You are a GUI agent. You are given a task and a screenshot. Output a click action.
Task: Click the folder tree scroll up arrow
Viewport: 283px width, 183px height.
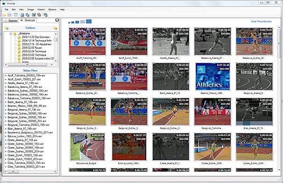click(x=55, y=34)
